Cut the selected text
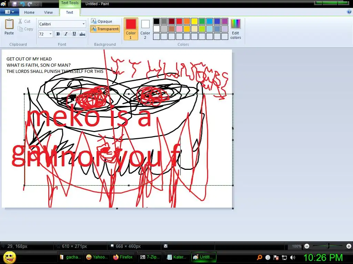Viewport: 353px width, 264px height. coord(24,21)
